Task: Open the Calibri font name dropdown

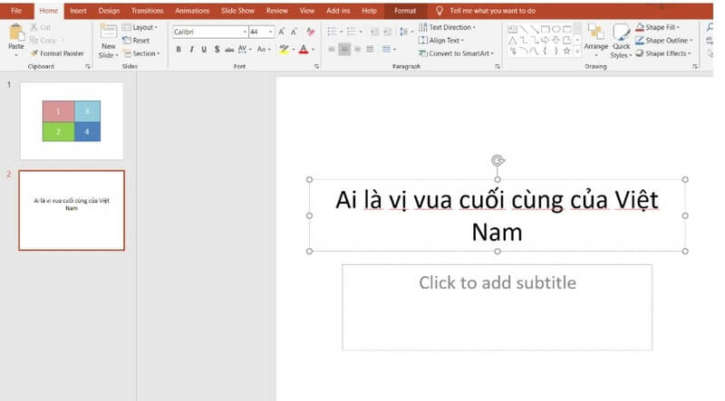Action: [x=245, y=32]
